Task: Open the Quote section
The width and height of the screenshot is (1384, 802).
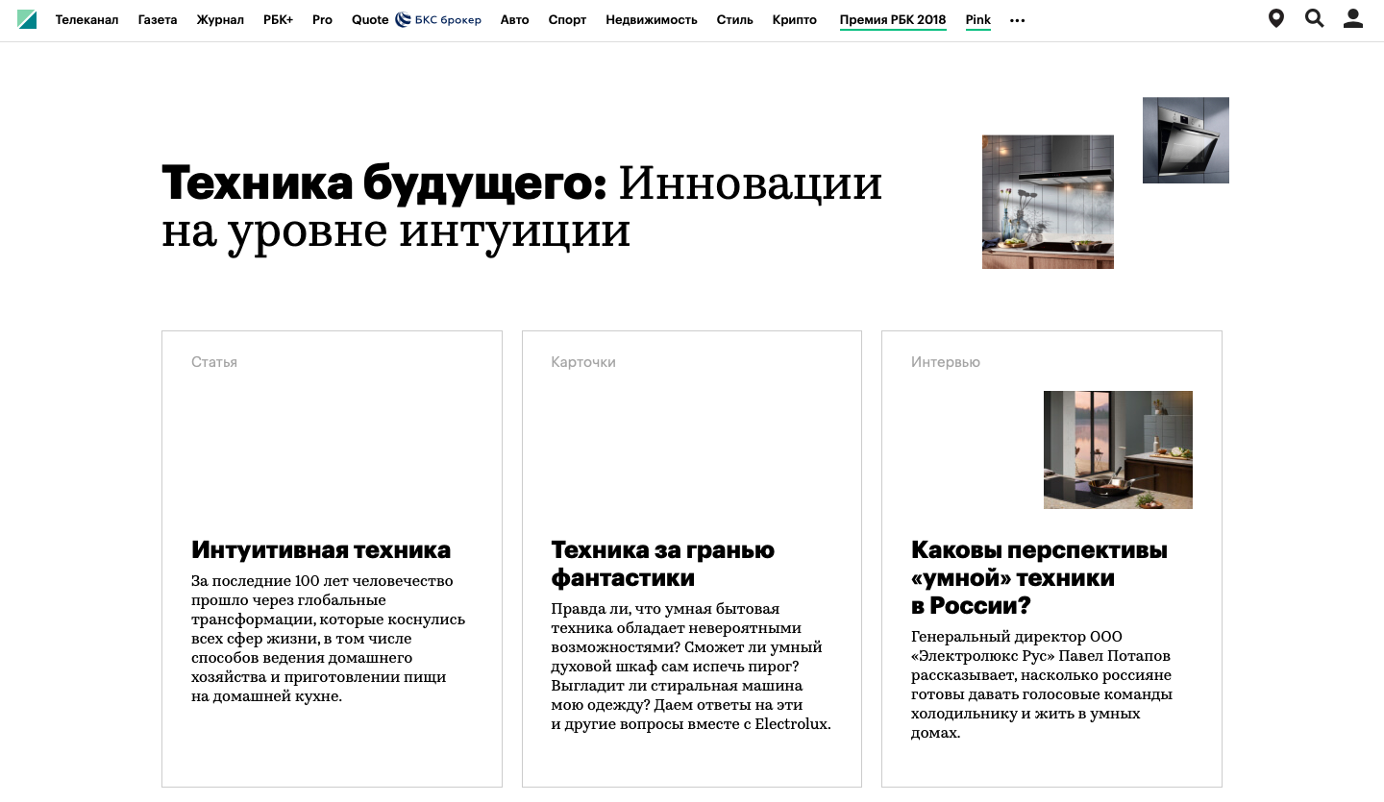Action: (370, 19)
